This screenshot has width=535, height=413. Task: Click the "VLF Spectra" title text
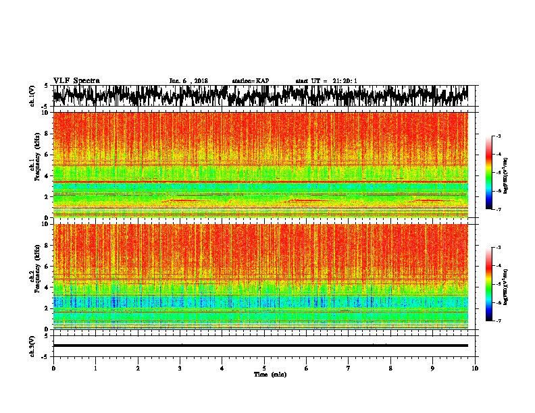[x=76, y=81]
